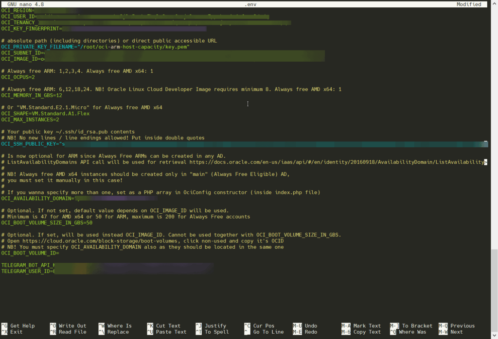Click the Justify shortcut label
498x339 pixels.
215,326
